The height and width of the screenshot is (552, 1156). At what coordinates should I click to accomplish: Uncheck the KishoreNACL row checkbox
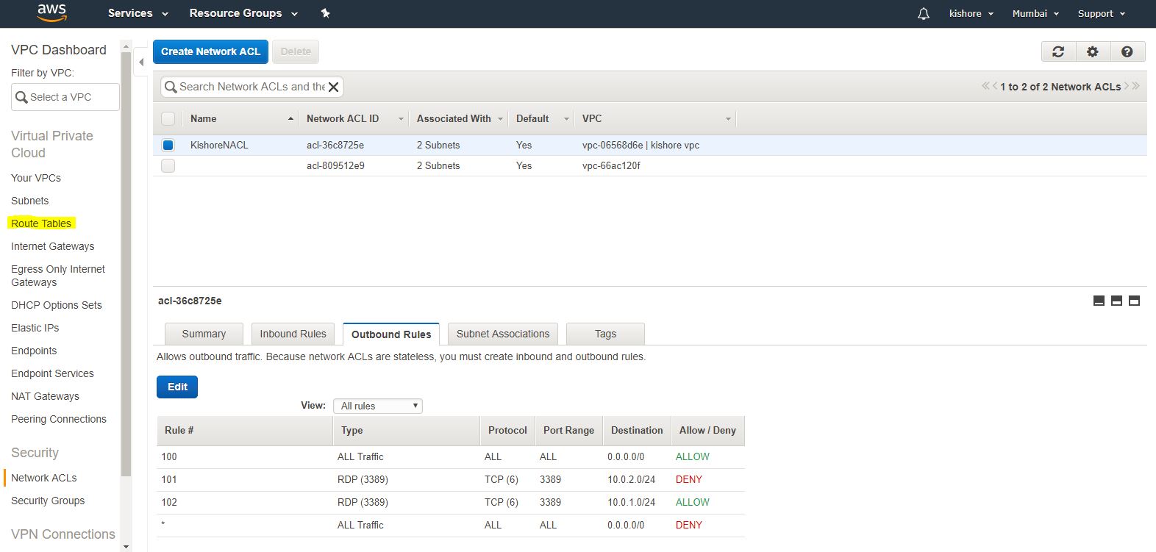tap(168, 146)
